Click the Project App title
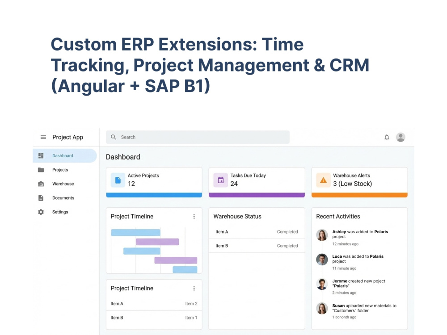This screenshot has height=335, width=447. 67,137
